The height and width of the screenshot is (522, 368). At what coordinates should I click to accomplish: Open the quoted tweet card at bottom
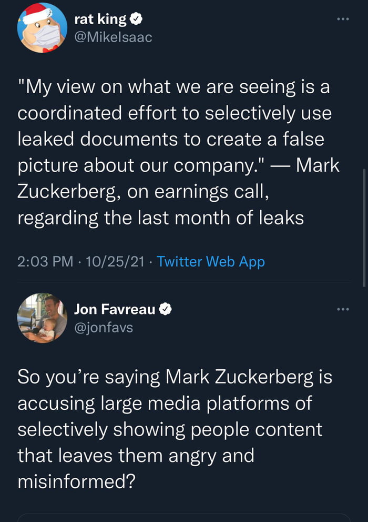tap(184, 518)
